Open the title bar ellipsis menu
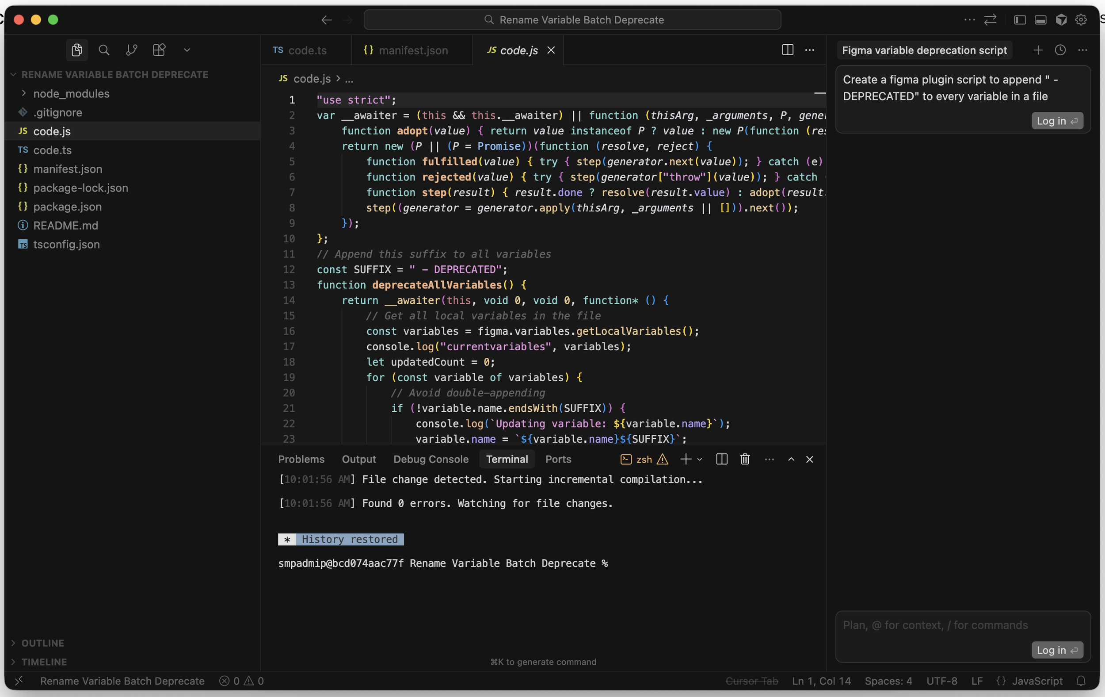This screenshot has height=697, width=1105. pos(969,20)
